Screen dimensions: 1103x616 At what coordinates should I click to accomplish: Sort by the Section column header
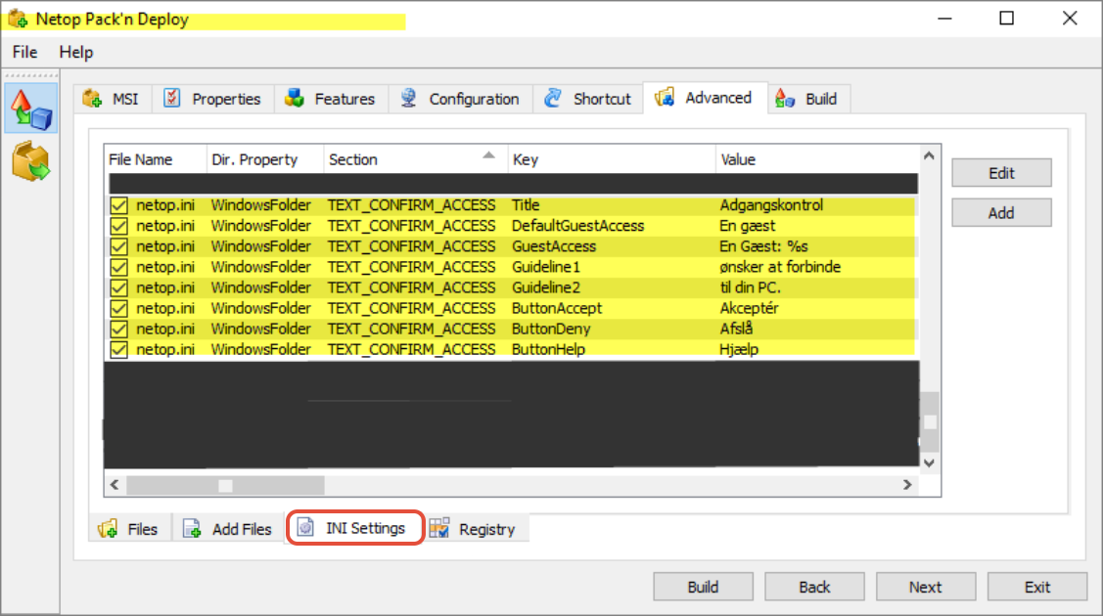(415, 159)
